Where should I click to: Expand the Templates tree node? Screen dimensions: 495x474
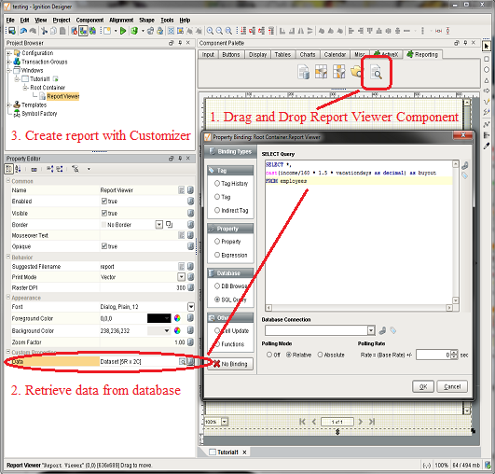pyautogui.click(x=8, y=105)
